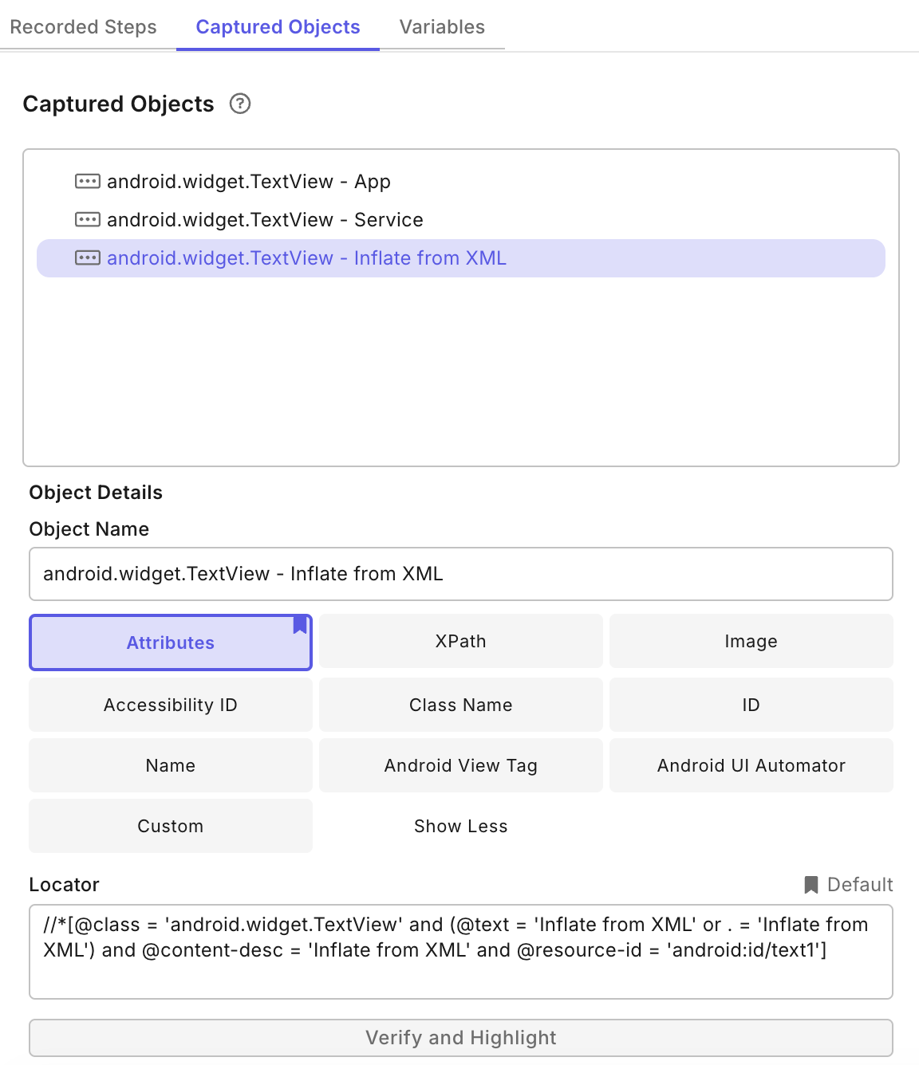Click the TextView icon next to Service object
The height and width of the screenshot is (1065, 919).
click(x=88, y=219)
